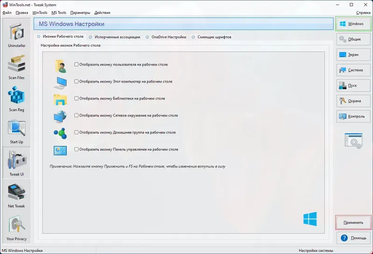
Task: Click the Network globe and monitor icon
Action: point(60,117)
